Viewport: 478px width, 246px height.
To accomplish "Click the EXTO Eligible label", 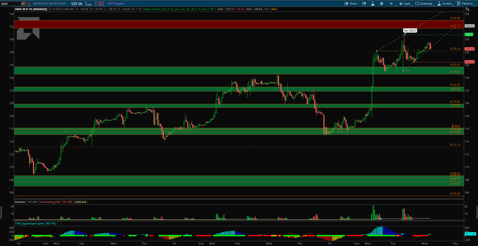I will 116,4.
